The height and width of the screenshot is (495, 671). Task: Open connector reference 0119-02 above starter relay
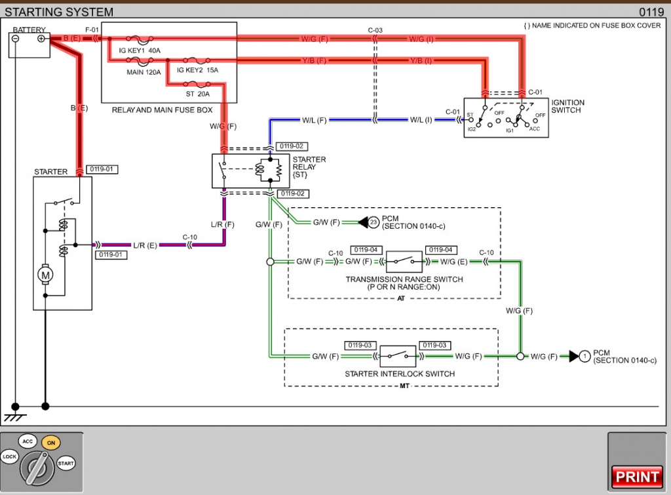coord(292,146)
